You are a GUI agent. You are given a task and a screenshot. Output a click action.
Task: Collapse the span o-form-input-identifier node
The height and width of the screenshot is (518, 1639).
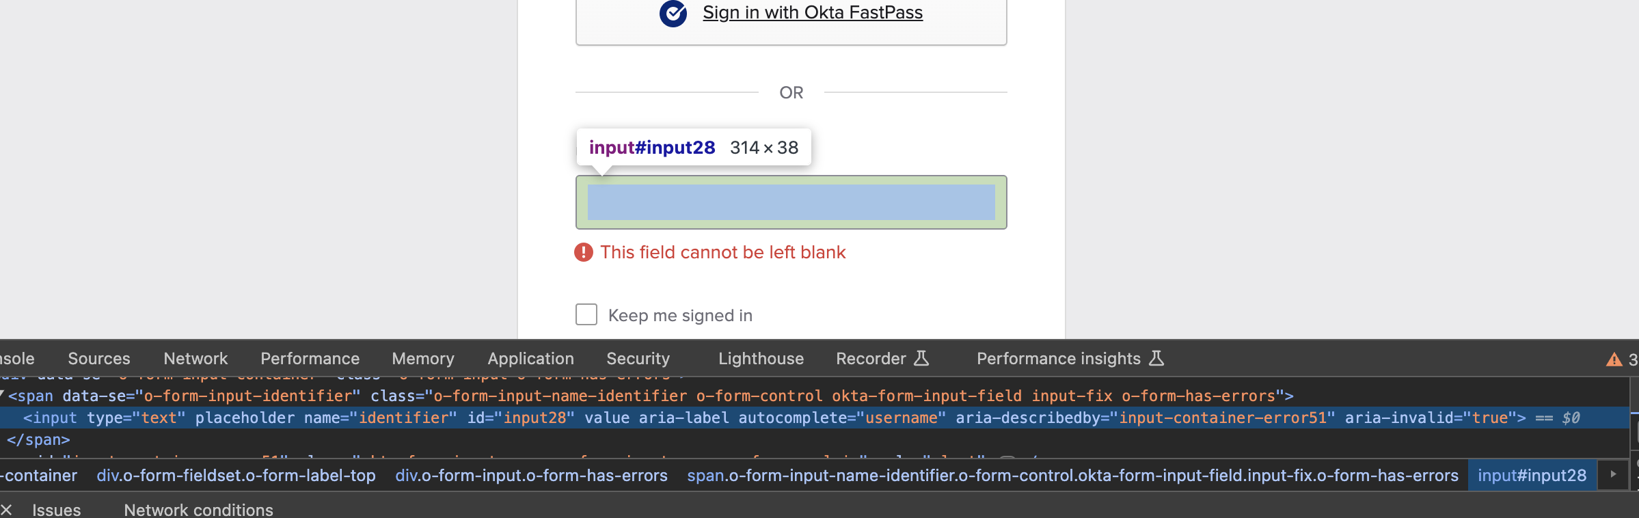click(2, 395)
